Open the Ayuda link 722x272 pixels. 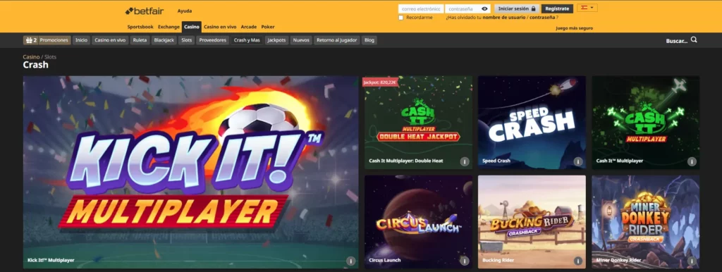coord(185,11)
